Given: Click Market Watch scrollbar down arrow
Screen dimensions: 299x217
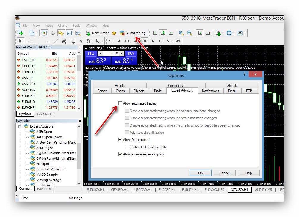Looking at the screenshot, I should point(79,108).
